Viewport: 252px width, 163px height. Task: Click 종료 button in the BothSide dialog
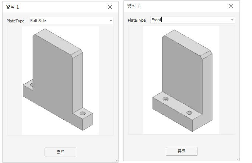60,152
